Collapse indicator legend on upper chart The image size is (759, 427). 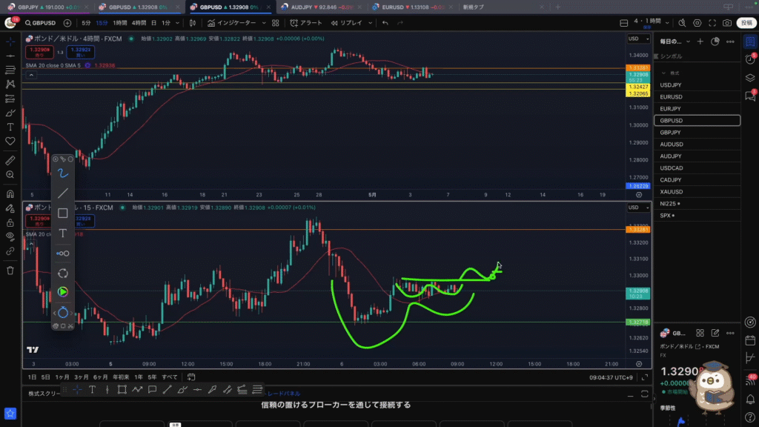tap(31, 75)
